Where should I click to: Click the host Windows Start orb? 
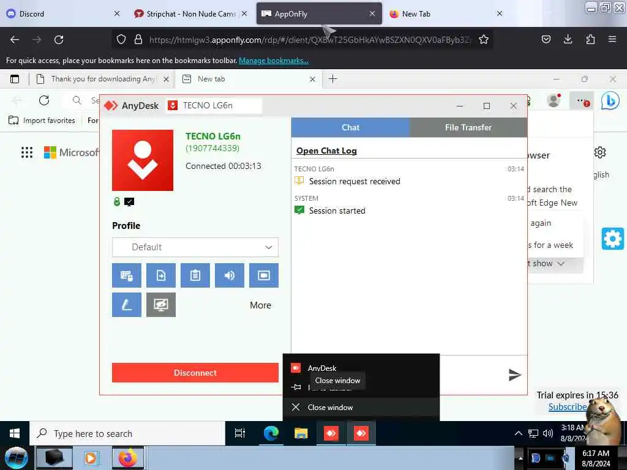(17, 458)
